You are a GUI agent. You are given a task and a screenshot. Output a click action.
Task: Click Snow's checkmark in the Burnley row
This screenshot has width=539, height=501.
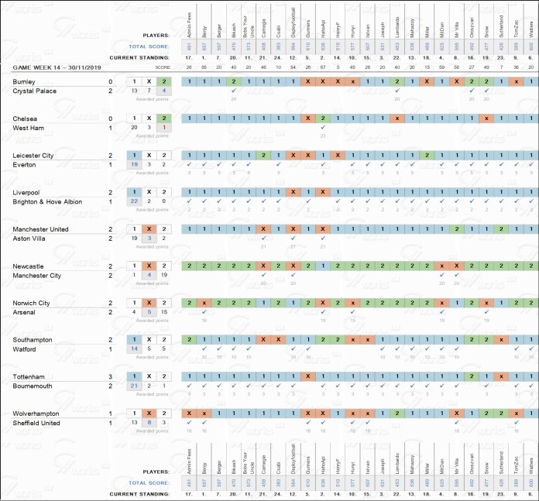486,91
